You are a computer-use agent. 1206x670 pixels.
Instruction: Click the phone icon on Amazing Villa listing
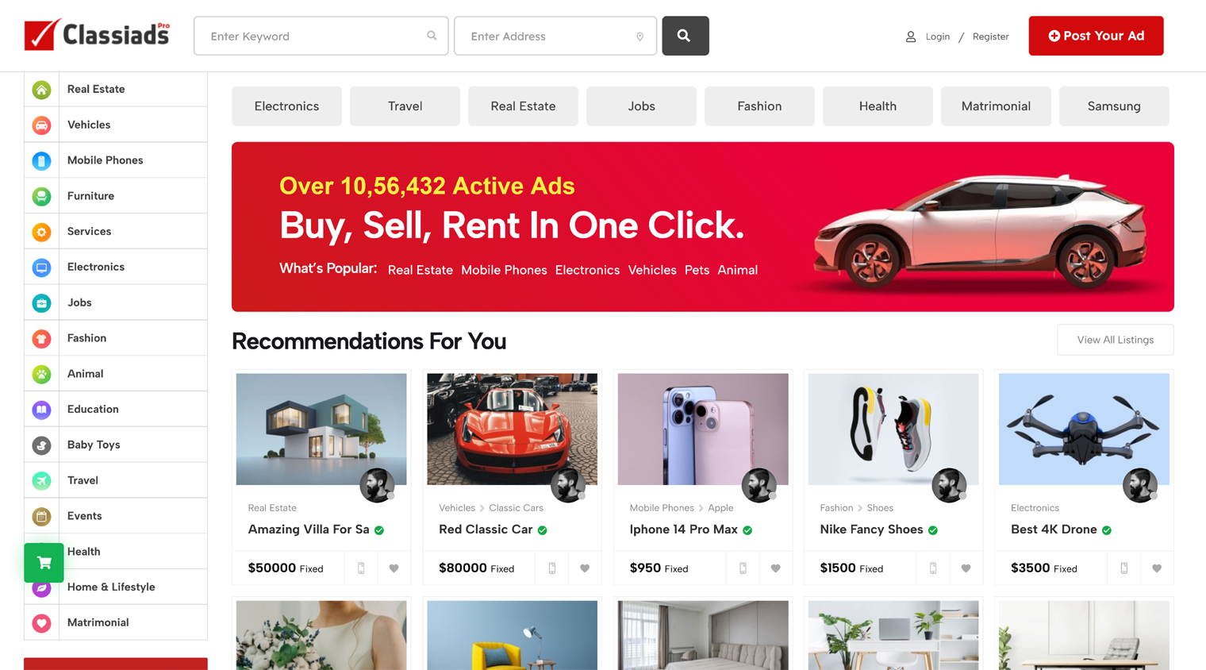361,568
